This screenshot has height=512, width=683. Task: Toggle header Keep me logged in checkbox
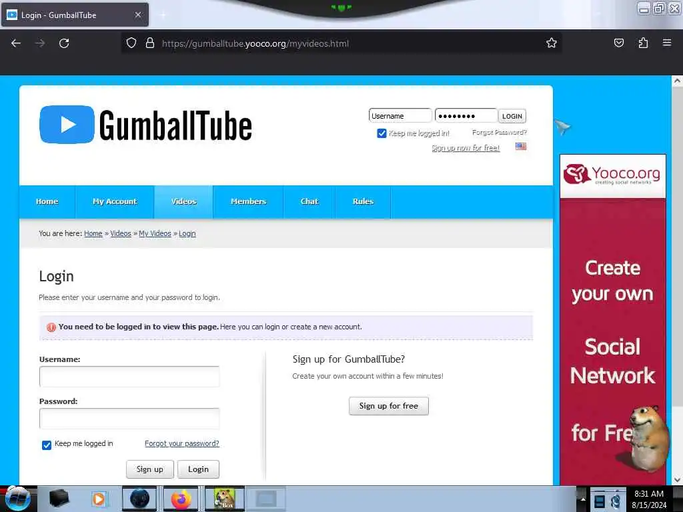(382, 133)
